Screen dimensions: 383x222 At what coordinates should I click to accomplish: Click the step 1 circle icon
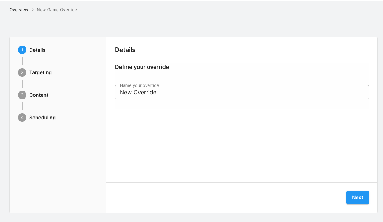[22, 50]
